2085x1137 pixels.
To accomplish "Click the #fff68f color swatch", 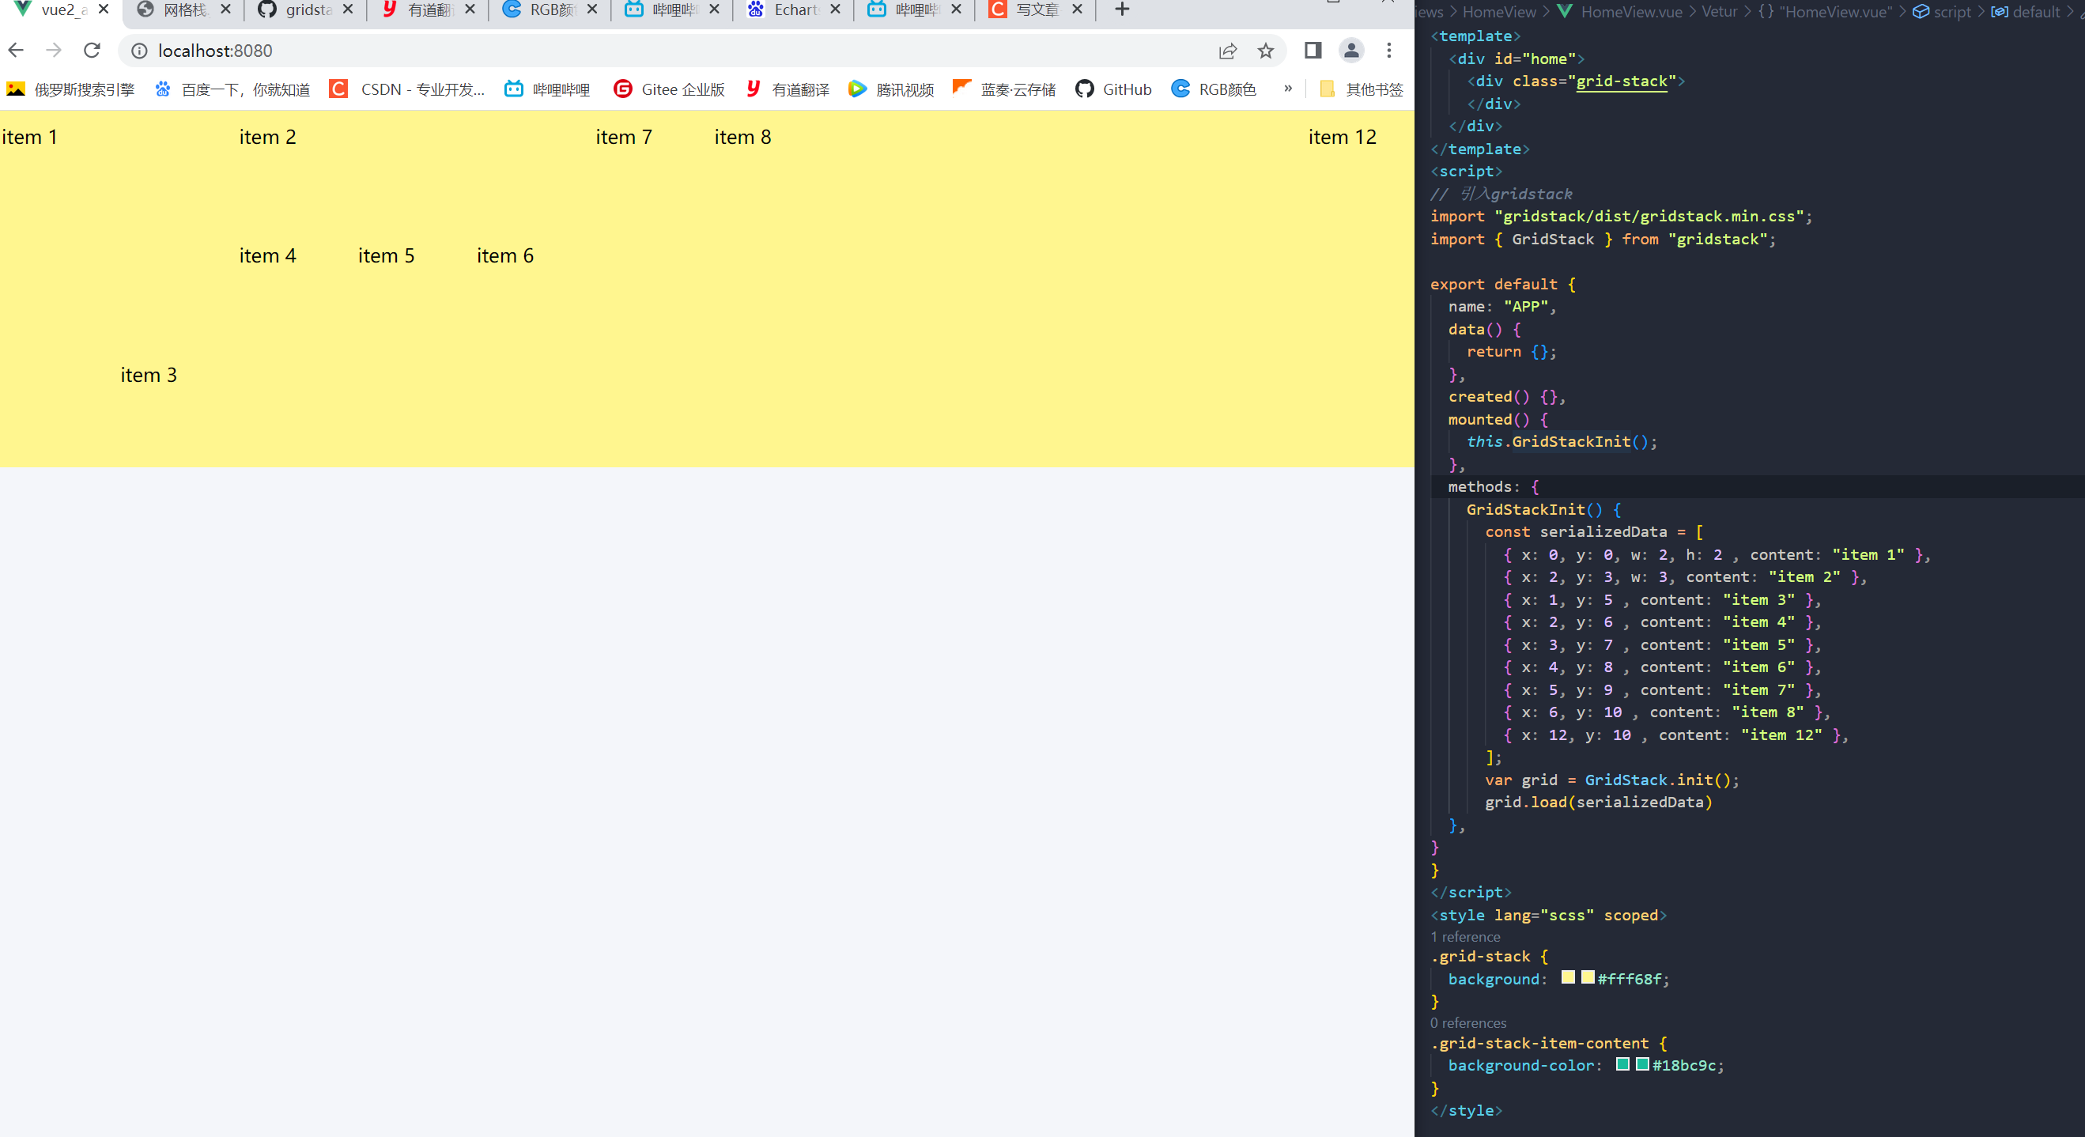I will (1587, 977).
